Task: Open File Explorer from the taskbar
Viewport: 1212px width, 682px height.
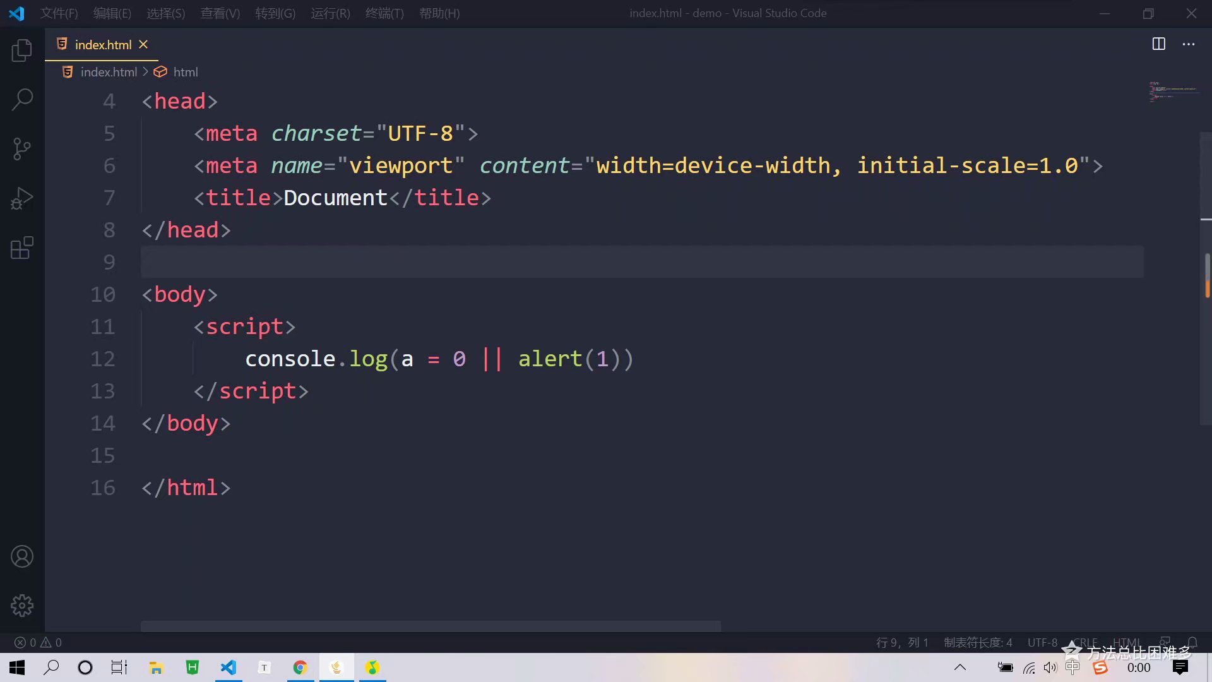Action: (x=156, y=667)
